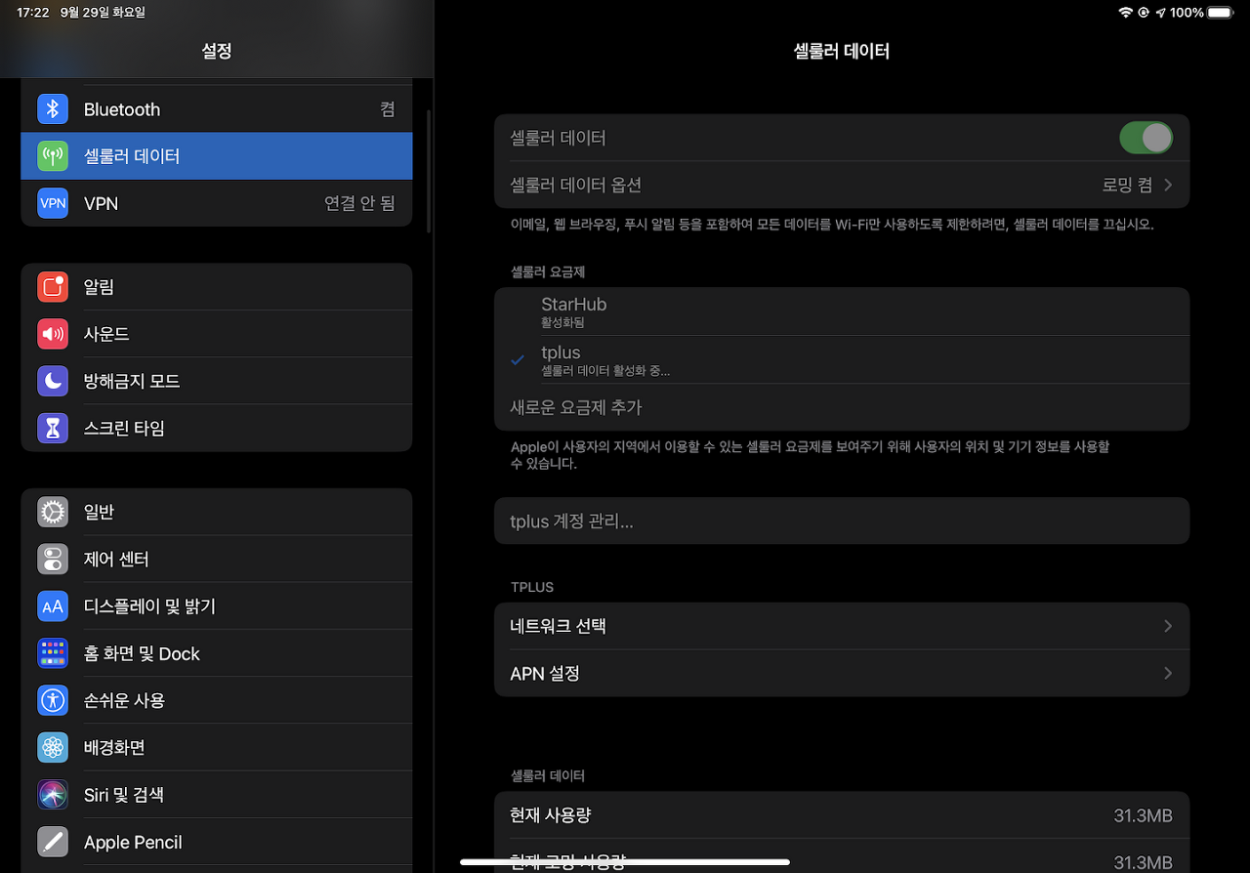
Task: Tap the green cellular antenna icon
Action: click(53, 156)
